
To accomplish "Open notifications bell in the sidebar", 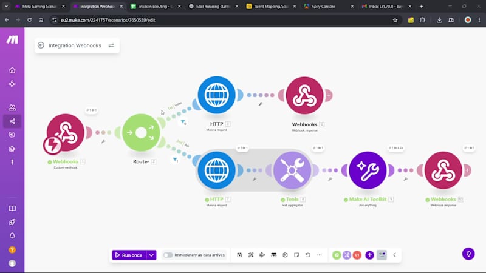I will point(12,235).
